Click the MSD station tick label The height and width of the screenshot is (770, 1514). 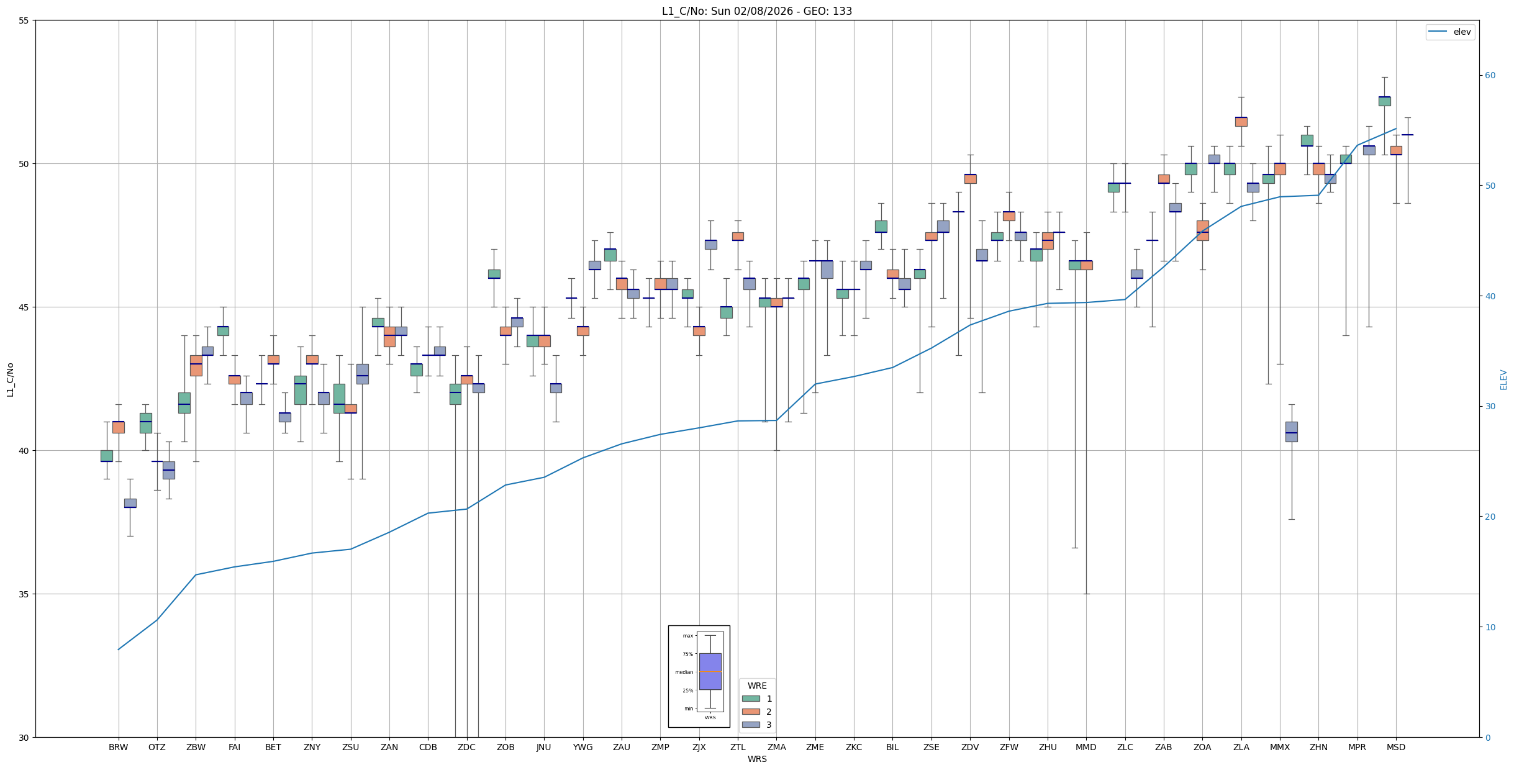tap(1395, 747)
